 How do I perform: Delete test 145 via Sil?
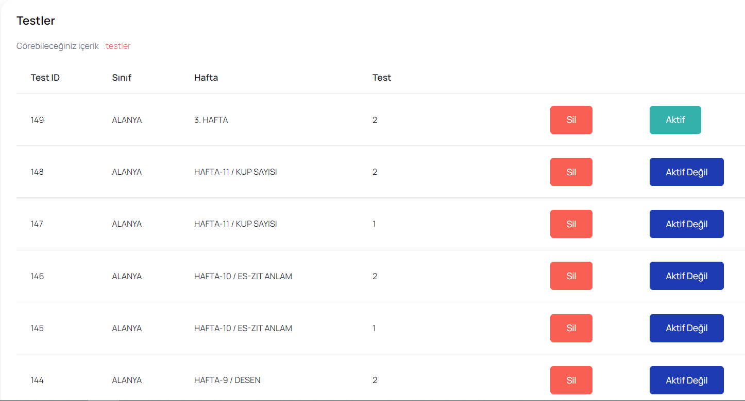(571, 328)
